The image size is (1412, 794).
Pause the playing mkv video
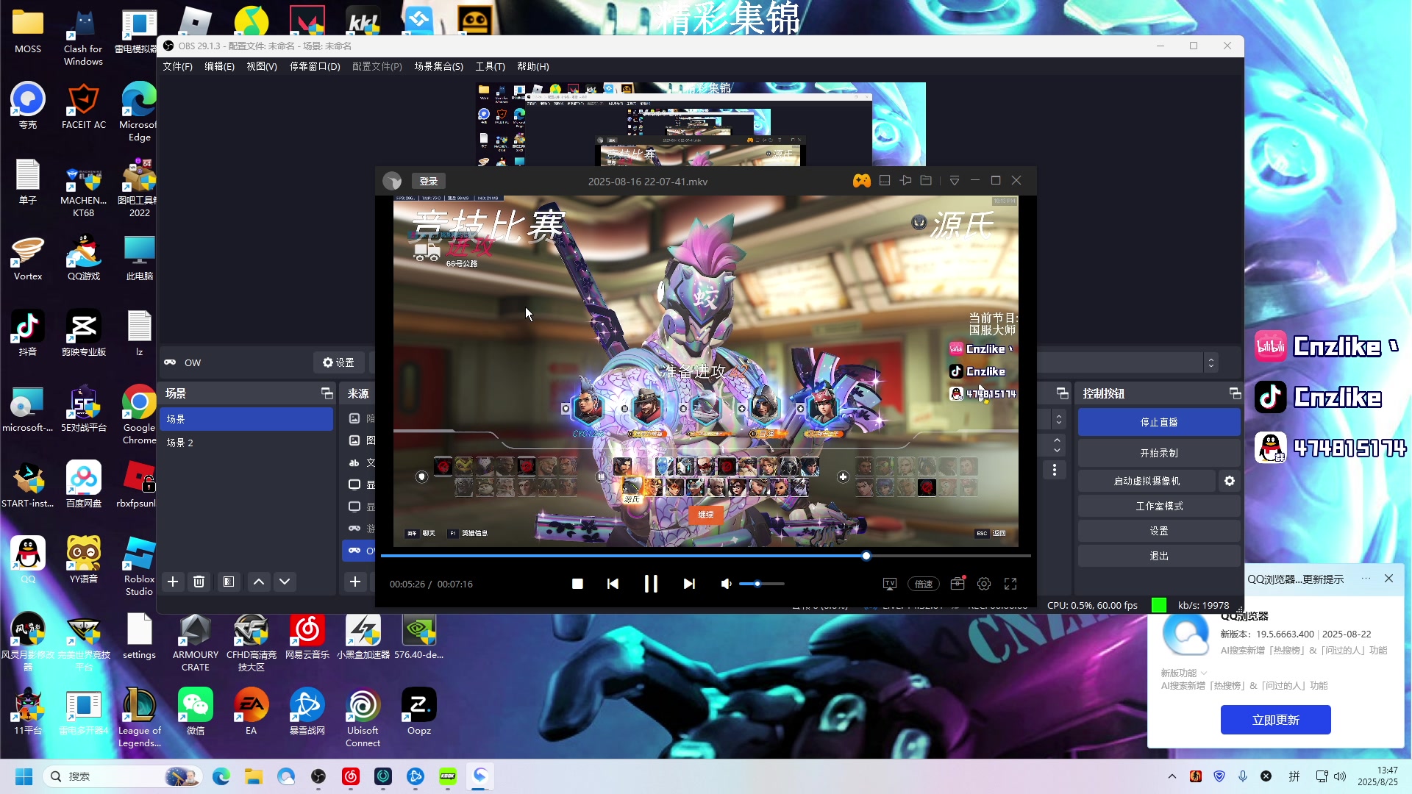click(651, 584)
